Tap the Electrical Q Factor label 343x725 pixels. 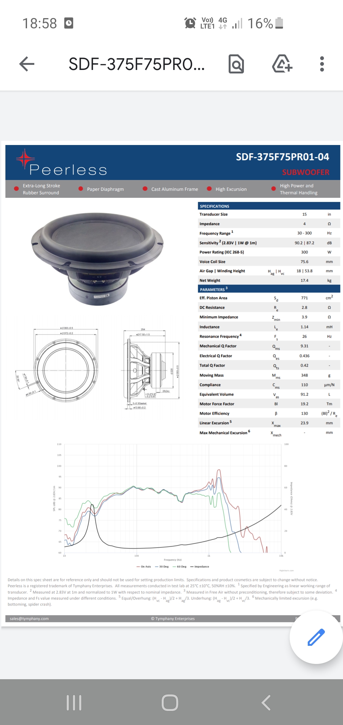(216, 356)
